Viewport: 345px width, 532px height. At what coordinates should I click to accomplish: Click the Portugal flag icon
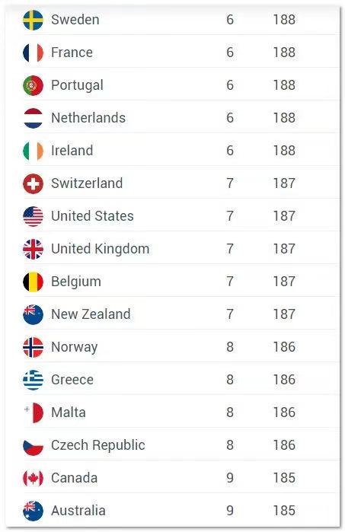[x=33, y=85]
